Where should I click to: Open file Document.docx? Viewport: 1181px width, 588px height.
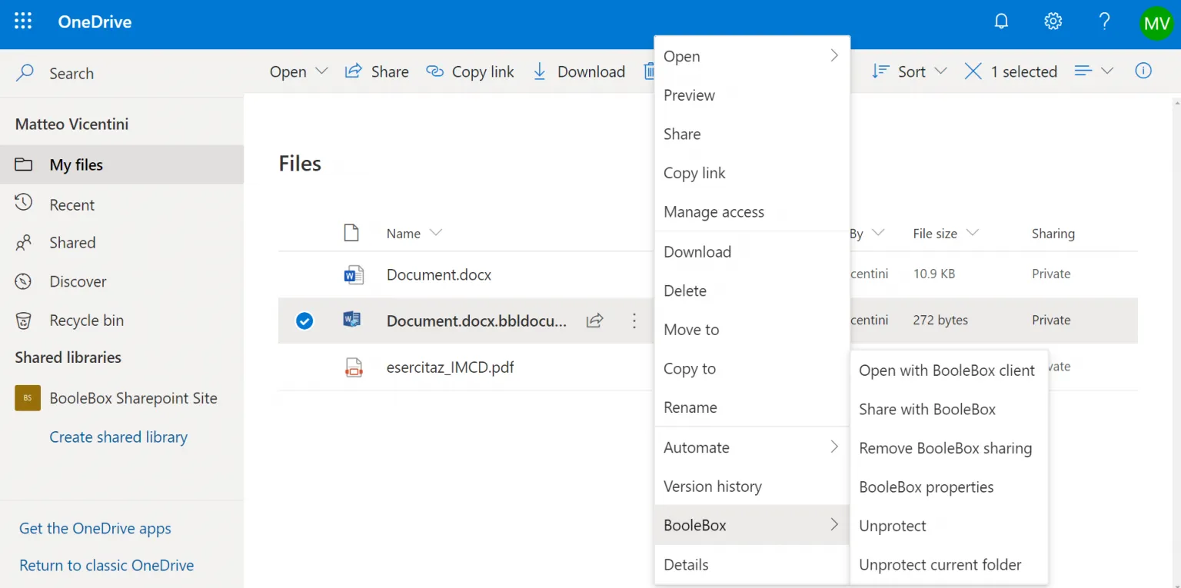[439, 274]
